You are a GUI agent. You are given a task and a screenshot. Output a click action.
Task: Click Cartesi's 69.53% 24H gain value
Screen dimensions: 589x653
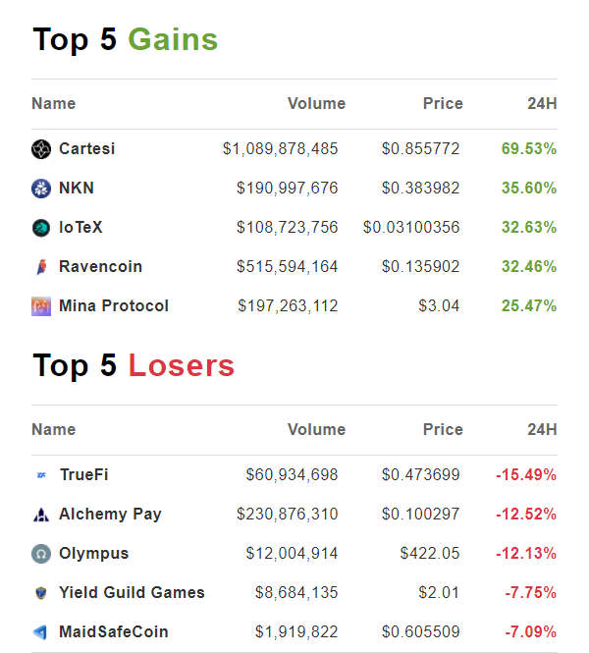529,149
